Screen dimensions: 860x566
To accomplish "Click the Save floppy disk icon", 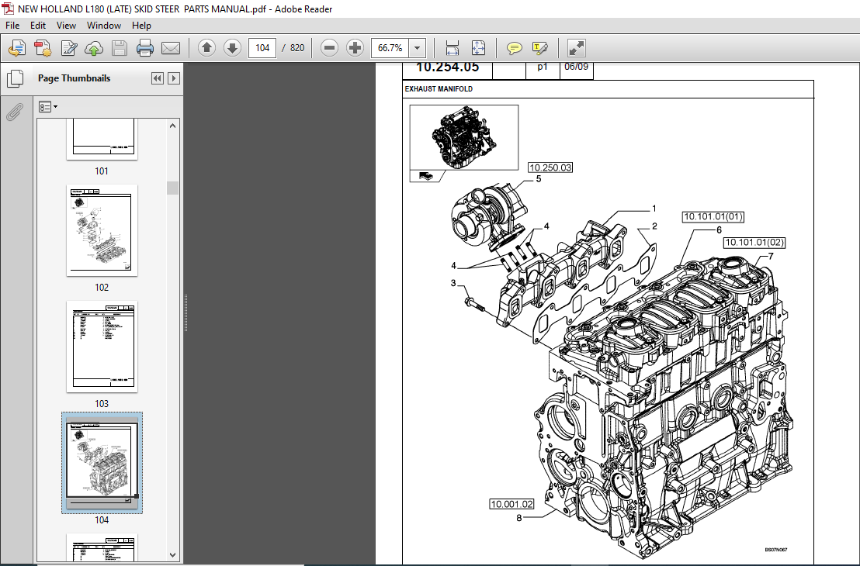I will [x=120, y=48].
